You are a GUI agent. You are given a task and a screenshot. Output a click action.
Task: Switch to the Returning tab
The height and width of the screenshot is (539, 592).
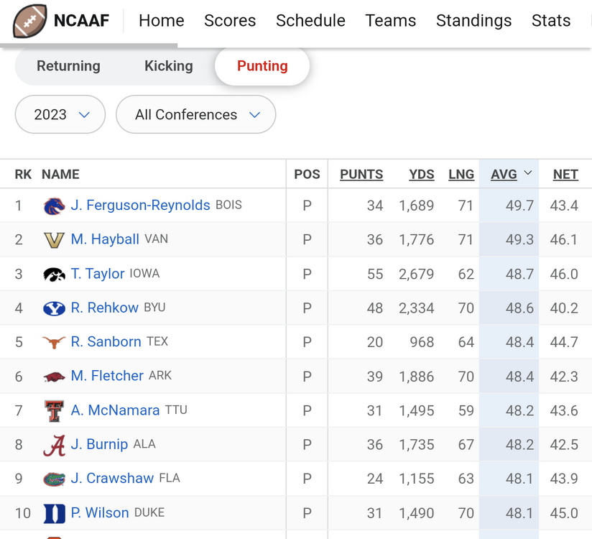68,66
